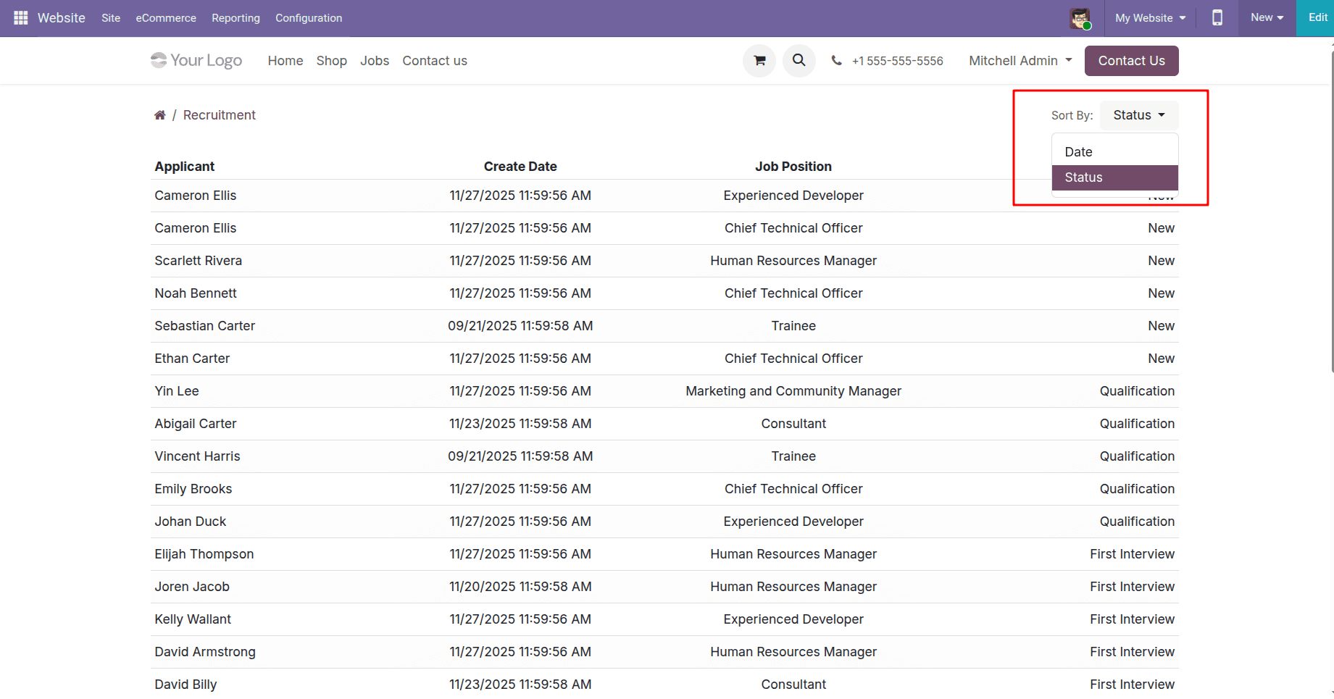Open the eCommerce menu

[x=165, y=18]
